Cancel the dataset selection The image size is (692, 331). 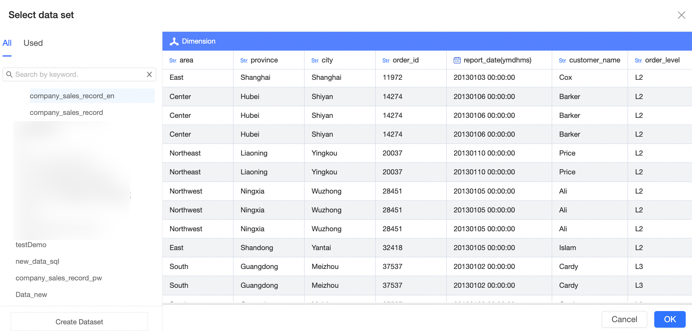click(x=624, y=320)
